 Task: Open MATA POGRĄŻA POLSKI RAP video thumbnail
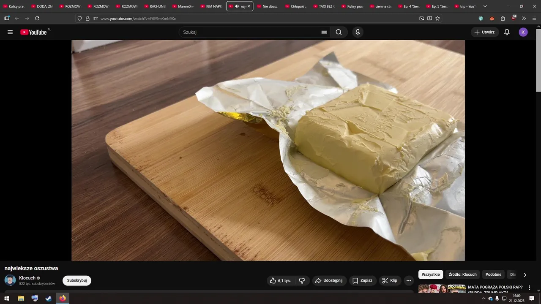[442, 288]
